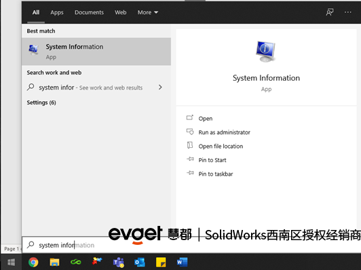Open the red arrow app taskbar icon

97,261
